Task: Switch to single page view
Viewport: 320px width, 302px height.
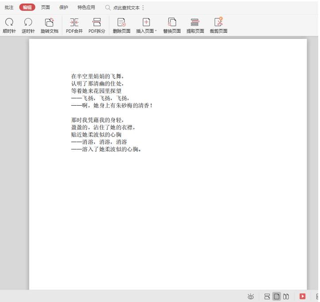Action: tap(277, 297)
